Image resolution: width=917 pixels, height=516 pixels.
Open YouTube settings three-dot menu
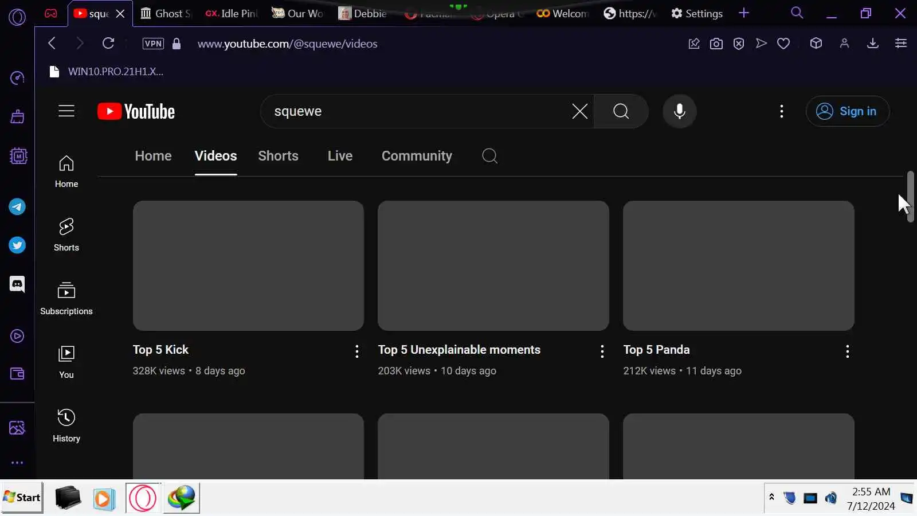[x=782, y=111]
